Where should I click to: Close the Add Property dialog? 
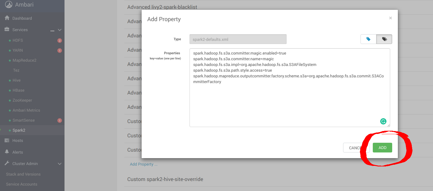coord(390,18)
